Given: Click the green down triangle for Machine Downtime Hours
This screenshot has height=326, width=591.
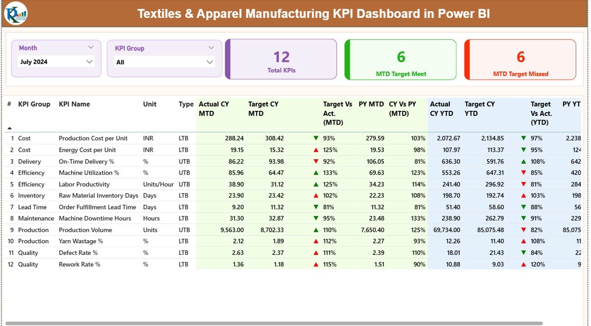Looking at the screenshot, I should point(316,218).
